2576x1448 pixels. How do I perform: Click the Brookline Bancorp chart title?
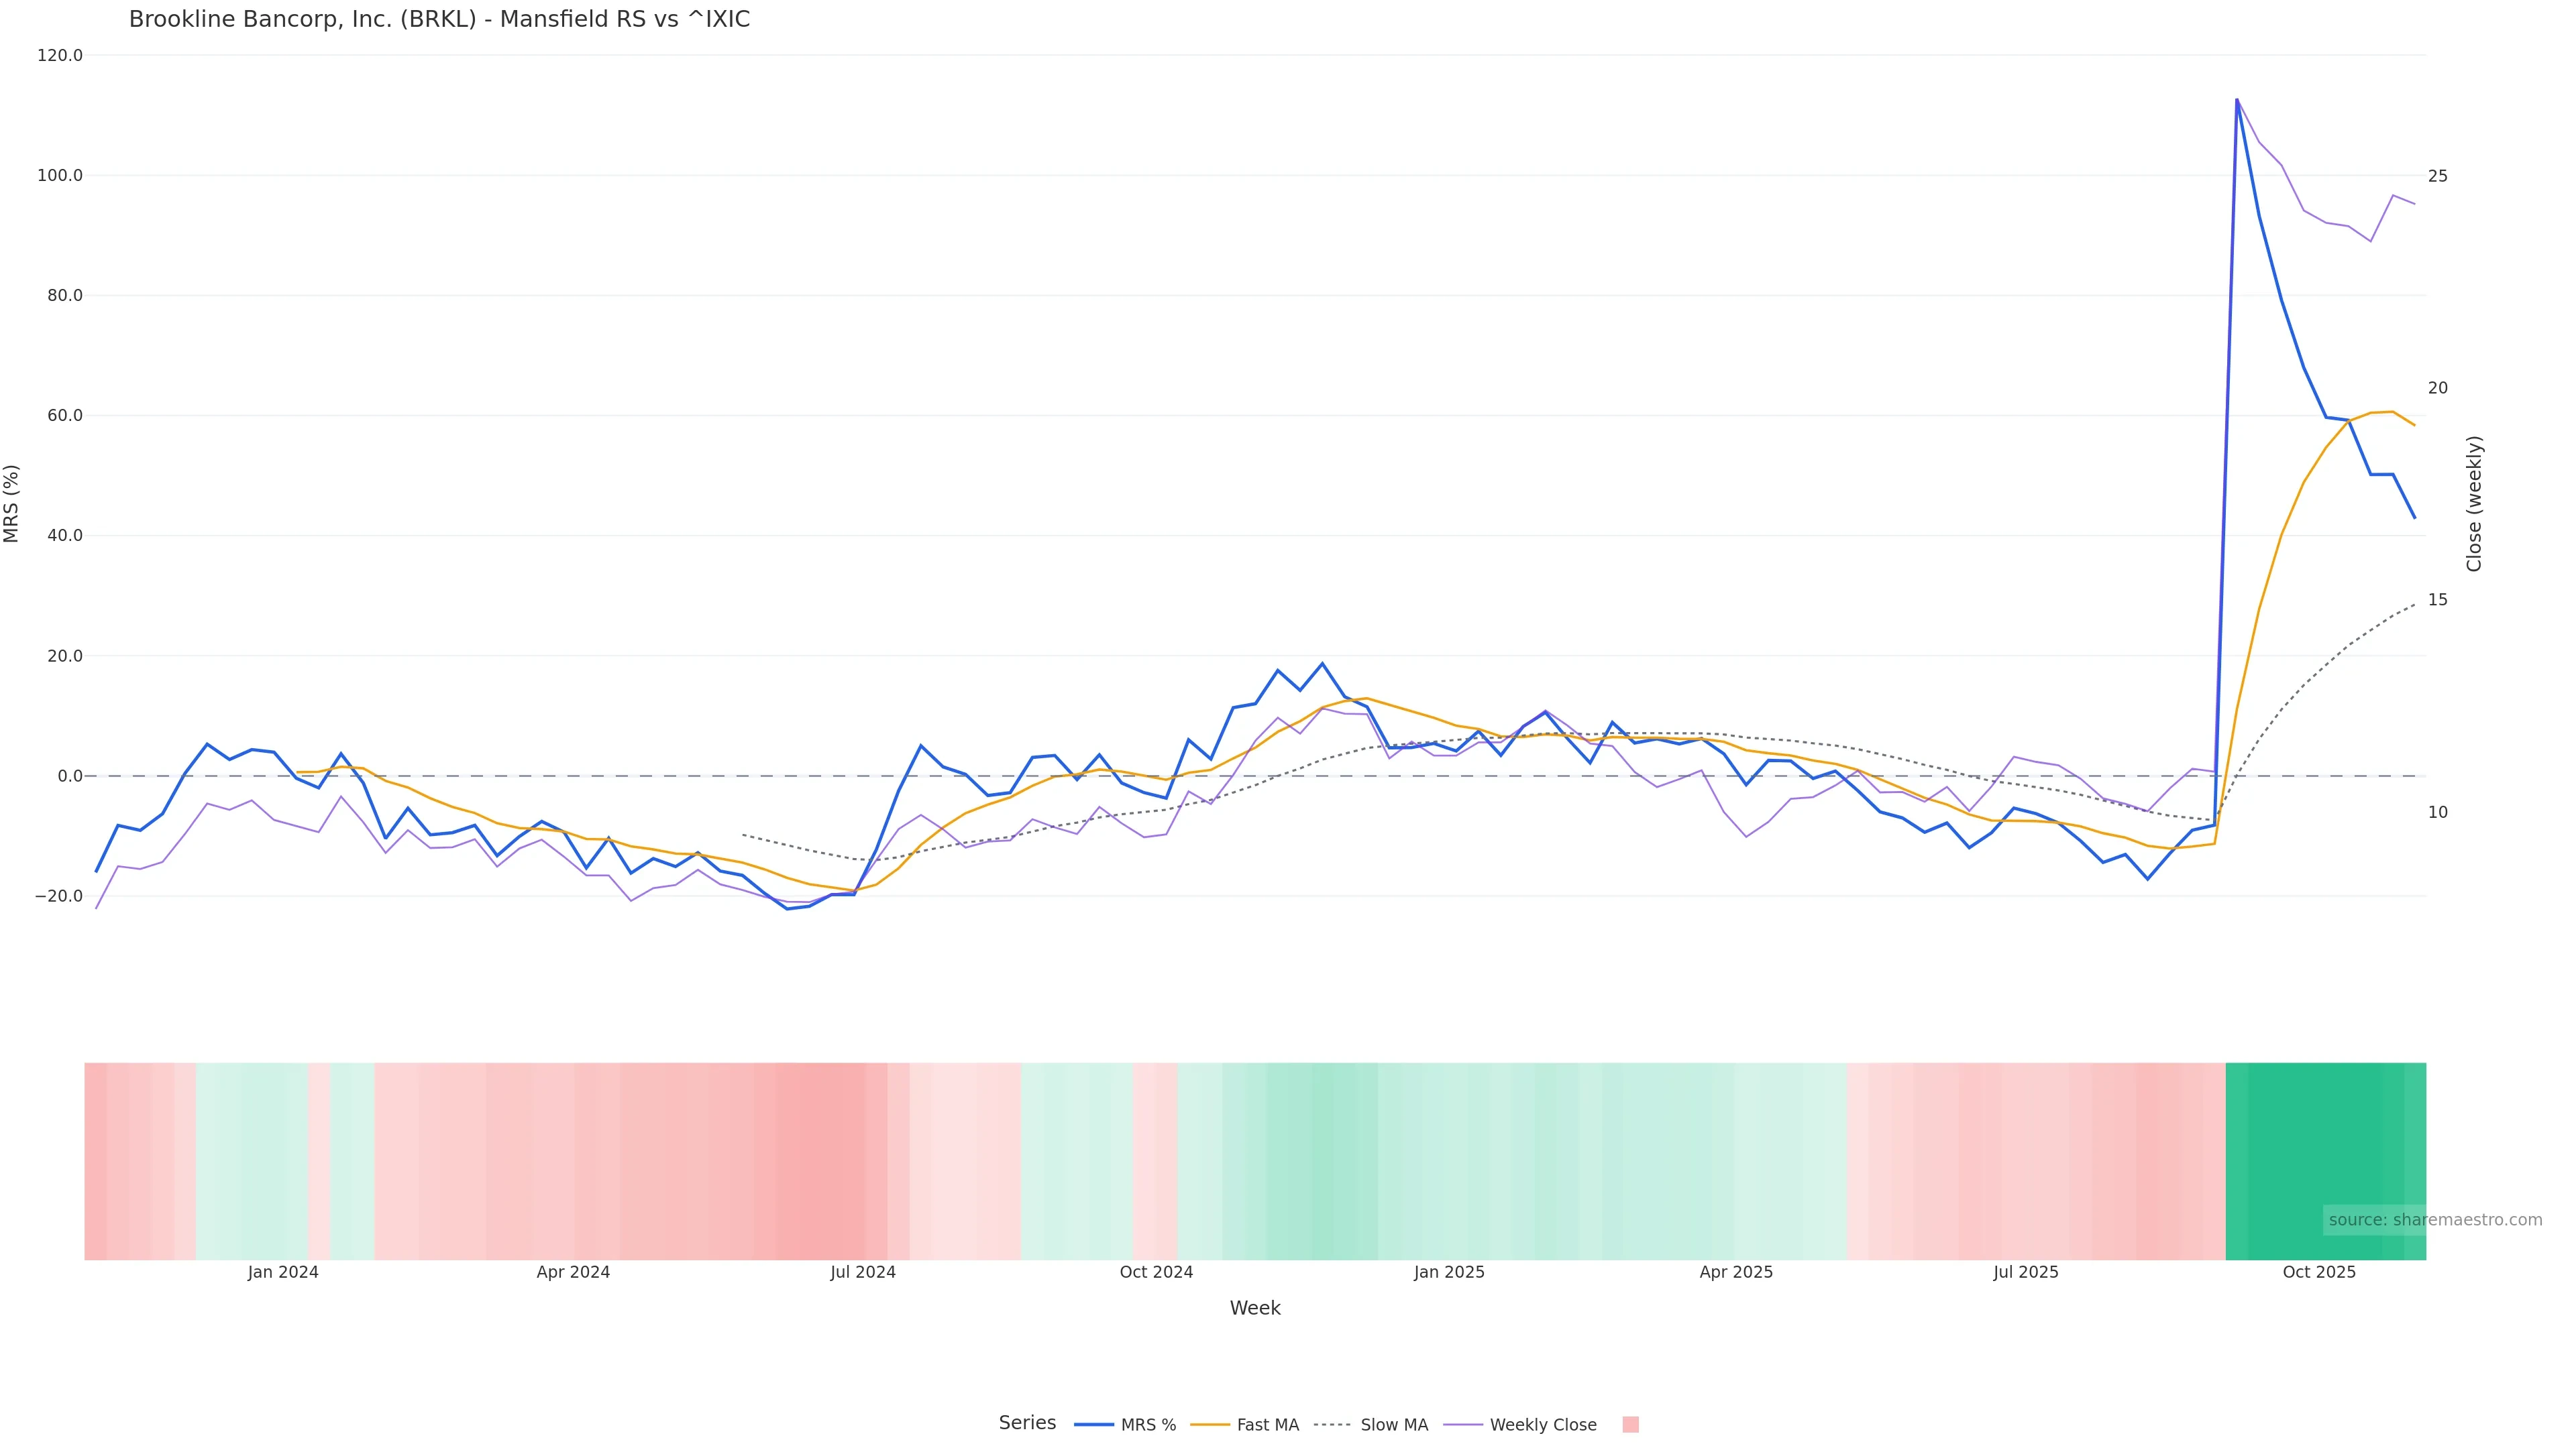[439, 20]
